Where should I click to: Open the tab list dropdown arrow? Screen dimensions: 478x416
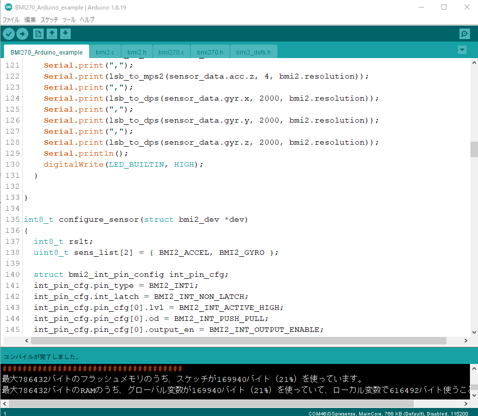click(461, 50)
